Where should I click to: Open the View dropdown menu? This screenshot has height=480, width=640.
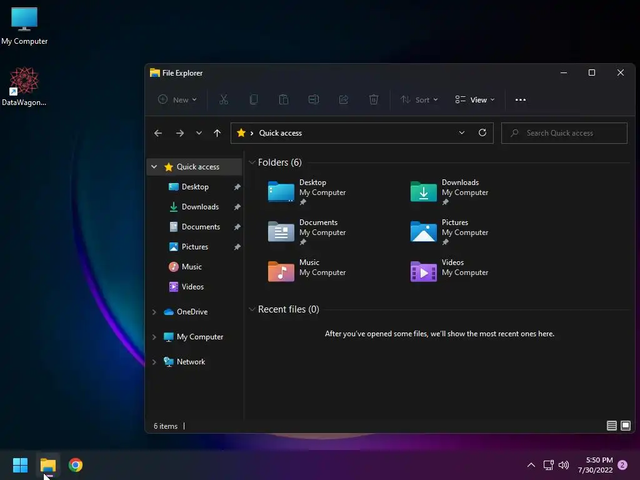(475, 99)
